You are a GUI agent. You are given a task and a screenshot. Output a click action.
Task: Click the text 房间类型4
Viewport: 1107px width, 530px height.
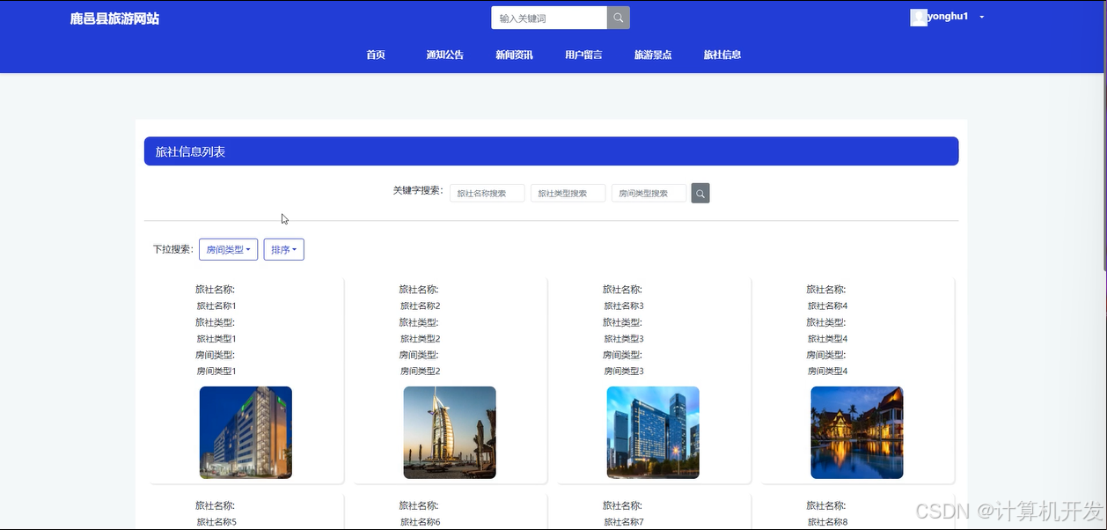click(827, 371)
